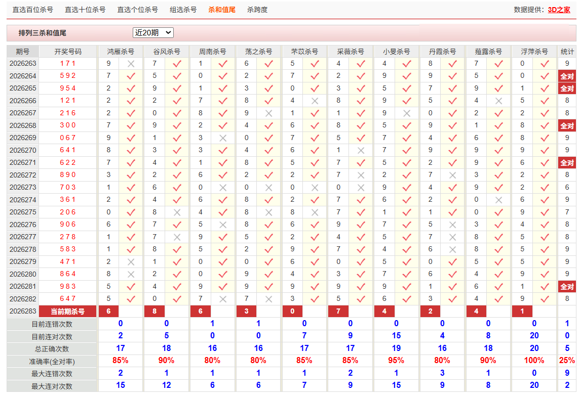This screenshot has height=399, width=580.
Task: Switch to 直选个位杀号 tab
Action: coord(138,10)
